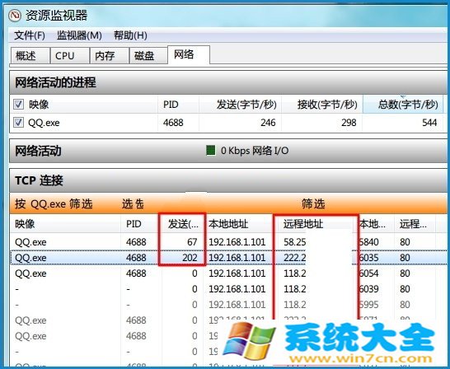Collapse the 网络活动的进程 section header
The width and height of the screenshot is (450, 369).
(228, 82)
